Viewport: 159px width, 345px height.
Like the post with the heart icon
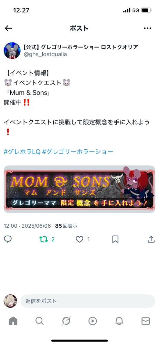79,239
